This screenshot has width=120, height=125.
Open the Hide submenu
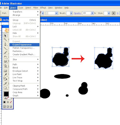tap(24, 33)
